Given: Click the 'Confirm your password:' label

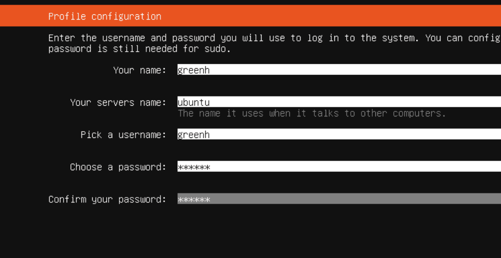Looking at the screenshot, I should [x=108, y=199].
